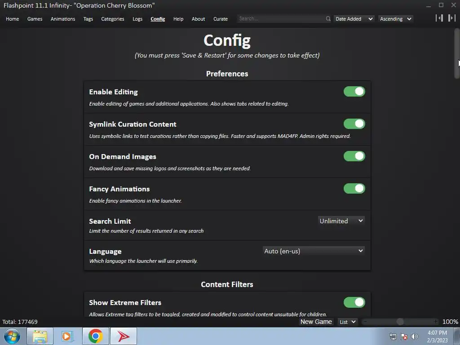This screenshot has width=460, height=345.
Task: Switch to Flashpoint taskbar icon
Action: [x=124, y=336]
